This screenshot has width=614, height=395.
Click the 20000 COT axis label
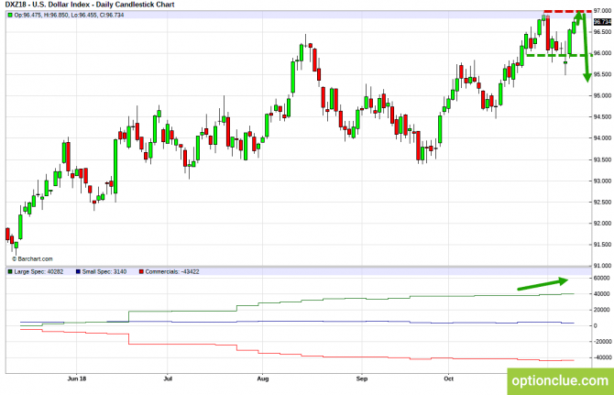coord(602,310)
